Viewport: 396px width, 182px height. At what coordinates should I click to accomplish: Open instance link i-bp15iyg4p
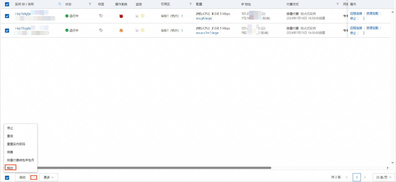click(x=23, y=28)
